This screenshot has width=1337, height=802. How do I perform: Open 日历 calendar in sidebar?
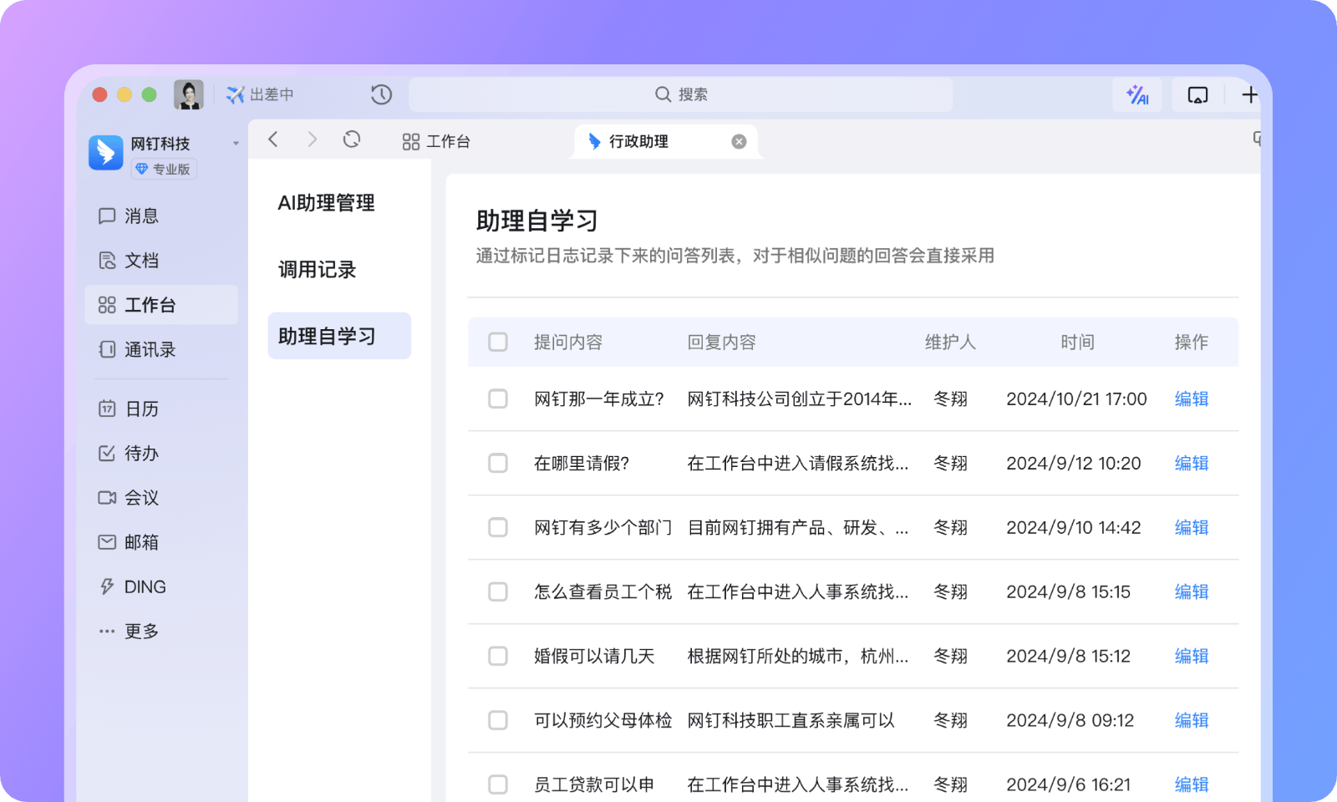(141, 409)
